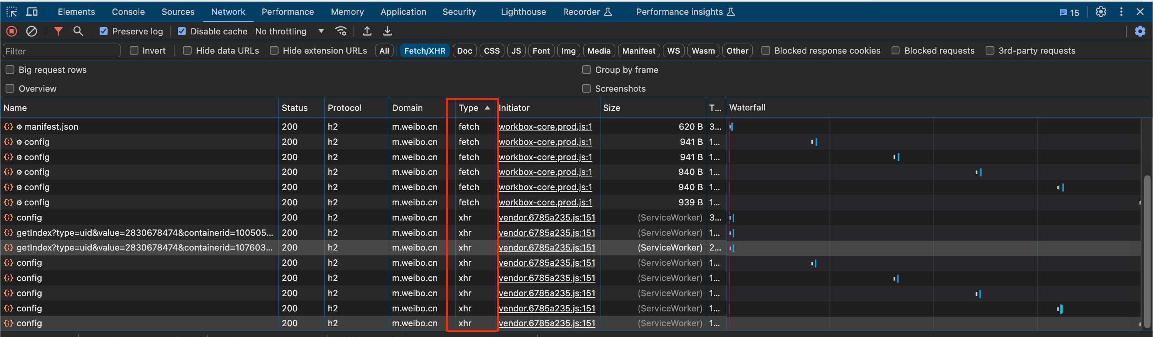Sort by the Size column header
1153x337 pixels.
click(653, 108)
